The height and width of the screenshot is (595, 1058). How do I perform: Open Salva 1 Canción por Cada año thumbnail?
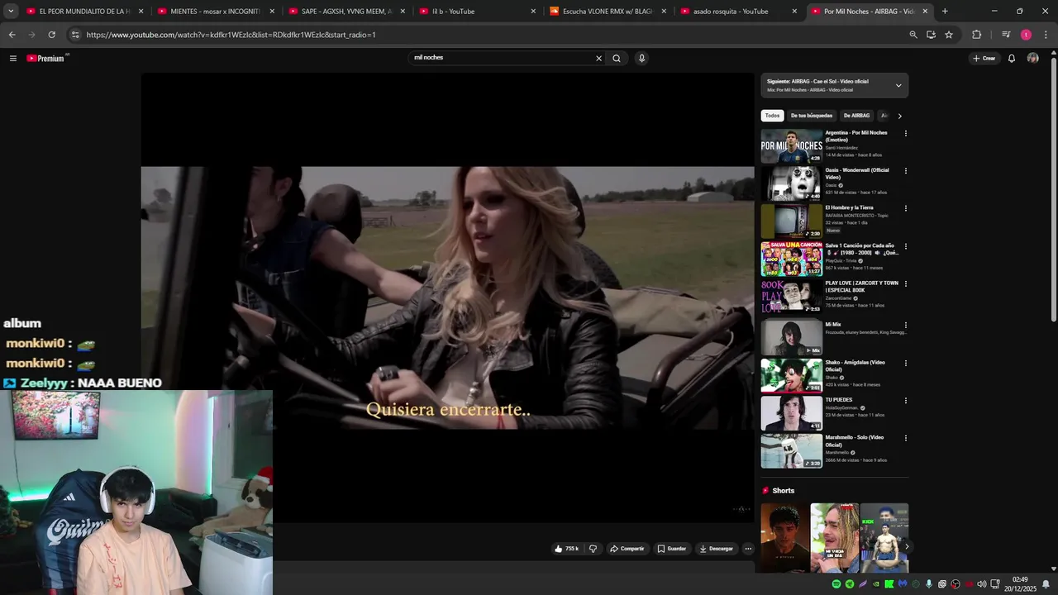[x=792, y=259]
